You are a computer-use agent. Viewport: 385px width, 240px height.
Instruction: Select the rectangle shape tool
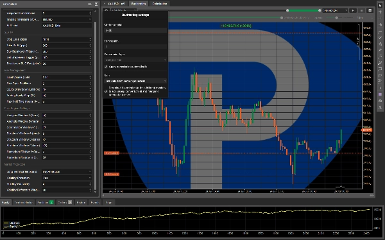(381, 69)
